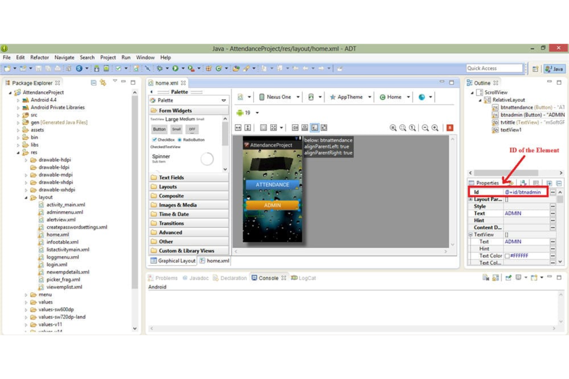Select btnattendance (Button) in Outline
The image size is (569, 379).
coord(527,108)
